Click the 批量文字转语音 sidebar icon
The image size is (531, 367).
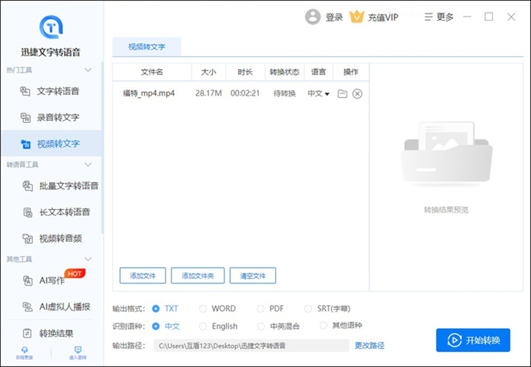click(x=28, y=186)
